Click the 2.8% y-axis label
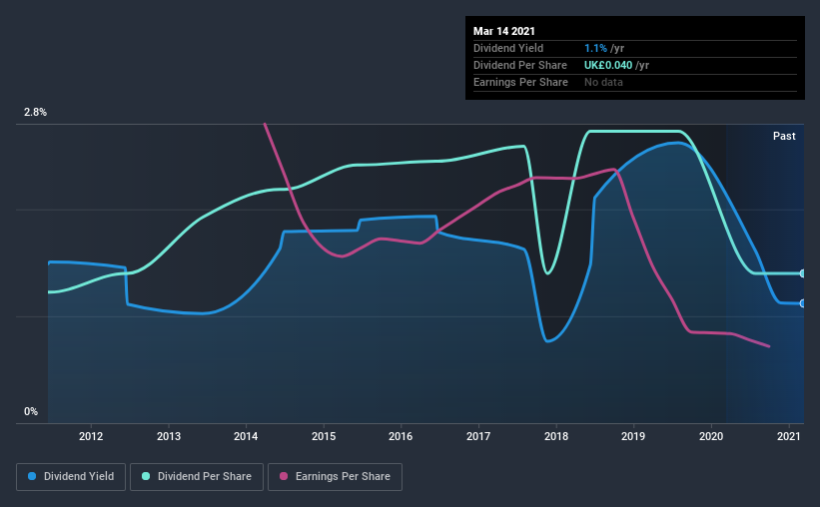This screenshot has width=820, height=507. (36, 113)
